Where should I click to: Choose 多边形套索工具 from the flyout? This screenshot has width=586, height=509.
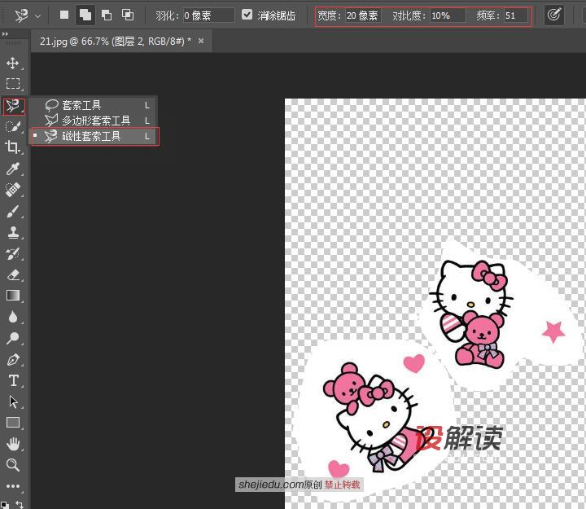coord(94,121)
